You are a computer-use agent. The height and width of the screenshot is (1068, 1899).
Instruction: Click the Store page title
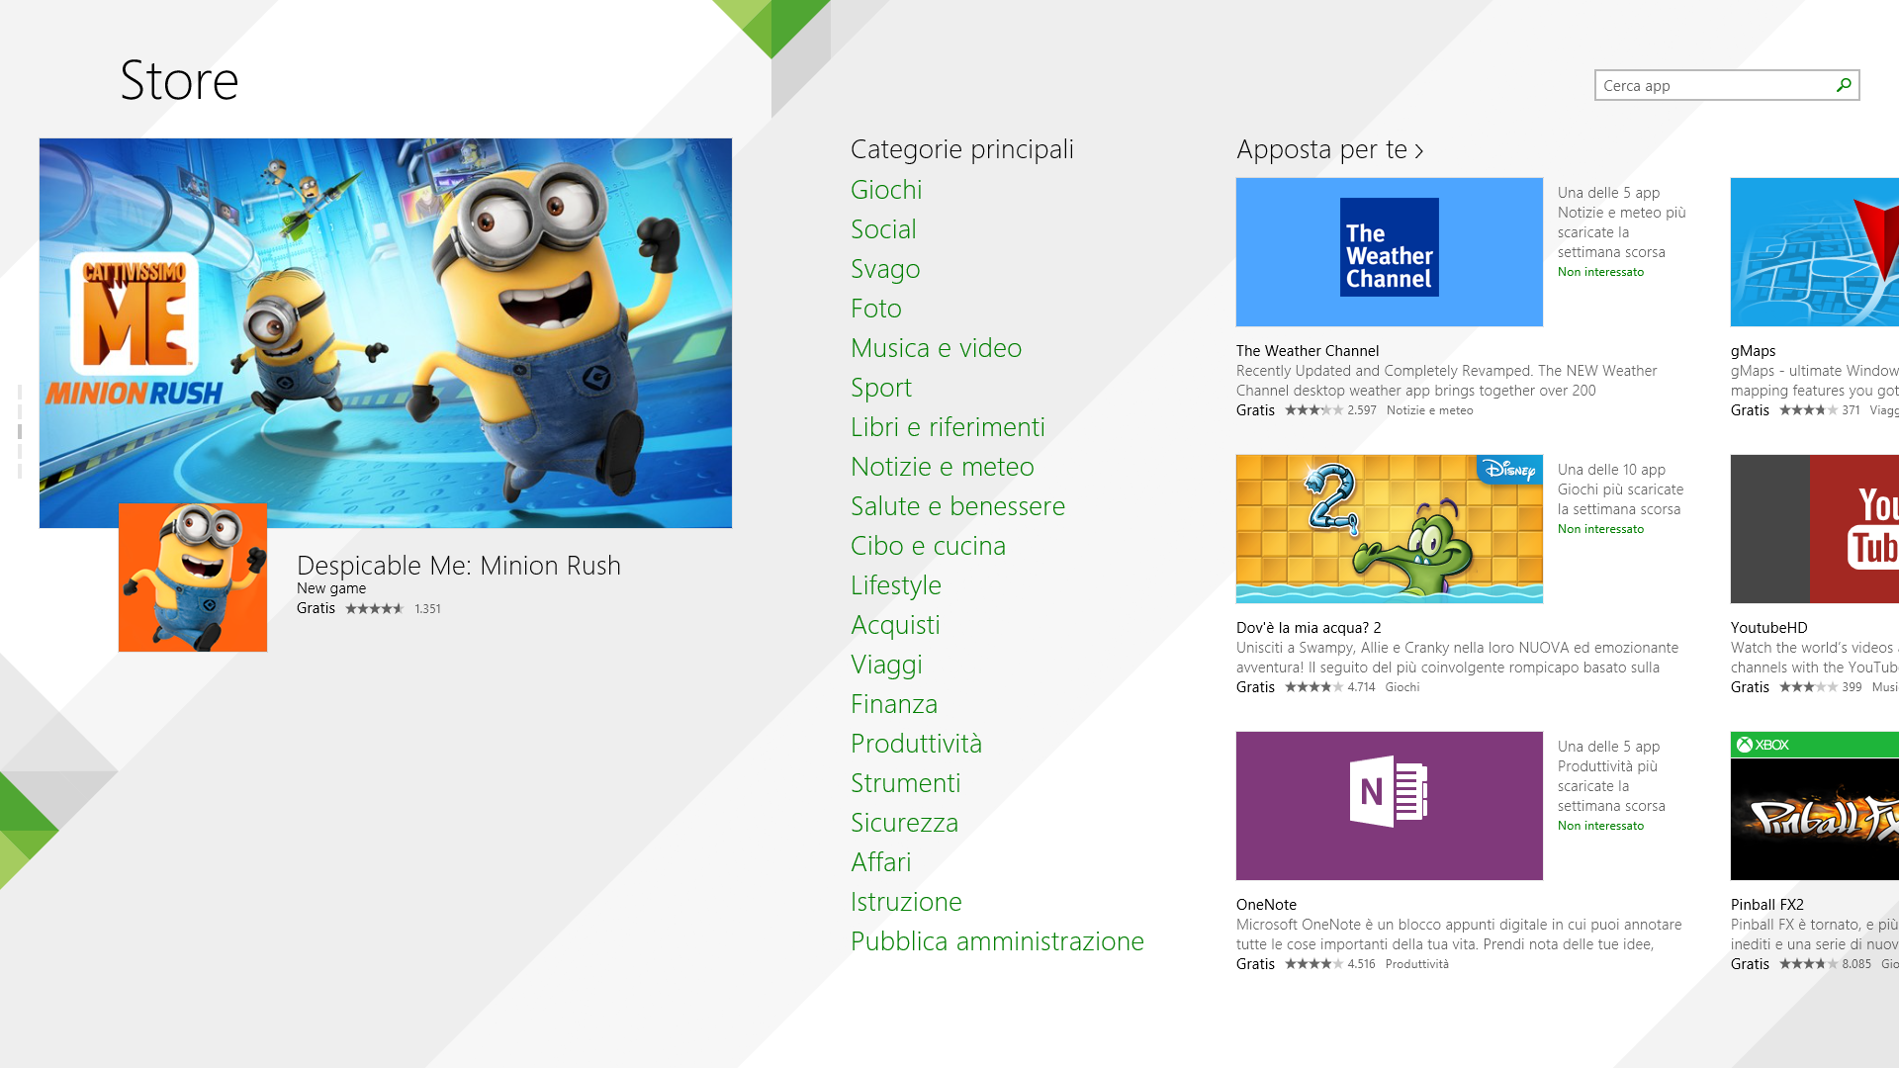tap(179, 80)
